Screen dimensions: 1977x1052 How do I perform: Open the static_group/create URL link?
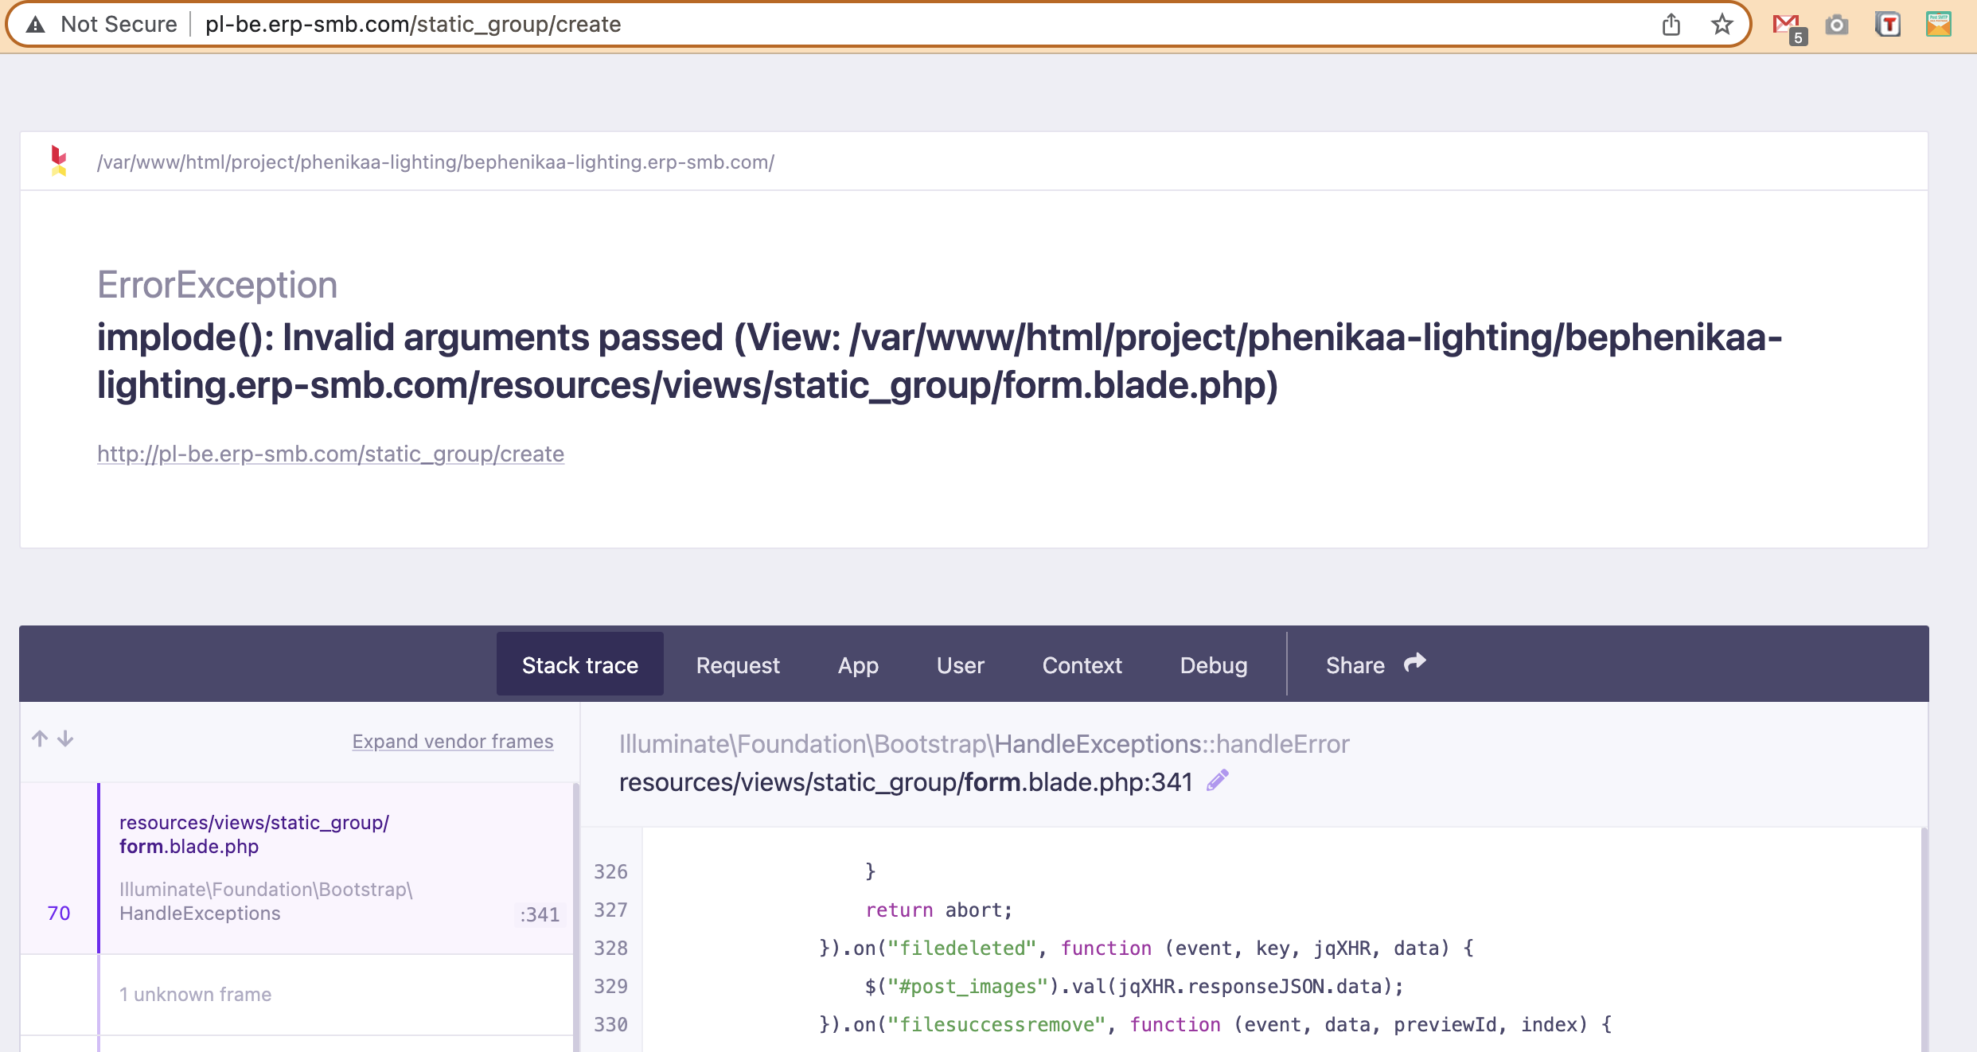330,454
